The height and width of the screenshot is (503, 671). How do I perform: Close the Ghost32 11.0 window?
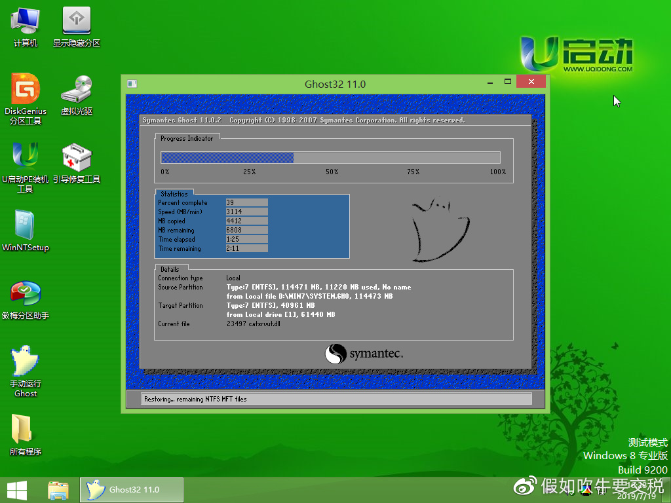click(530, 83)
